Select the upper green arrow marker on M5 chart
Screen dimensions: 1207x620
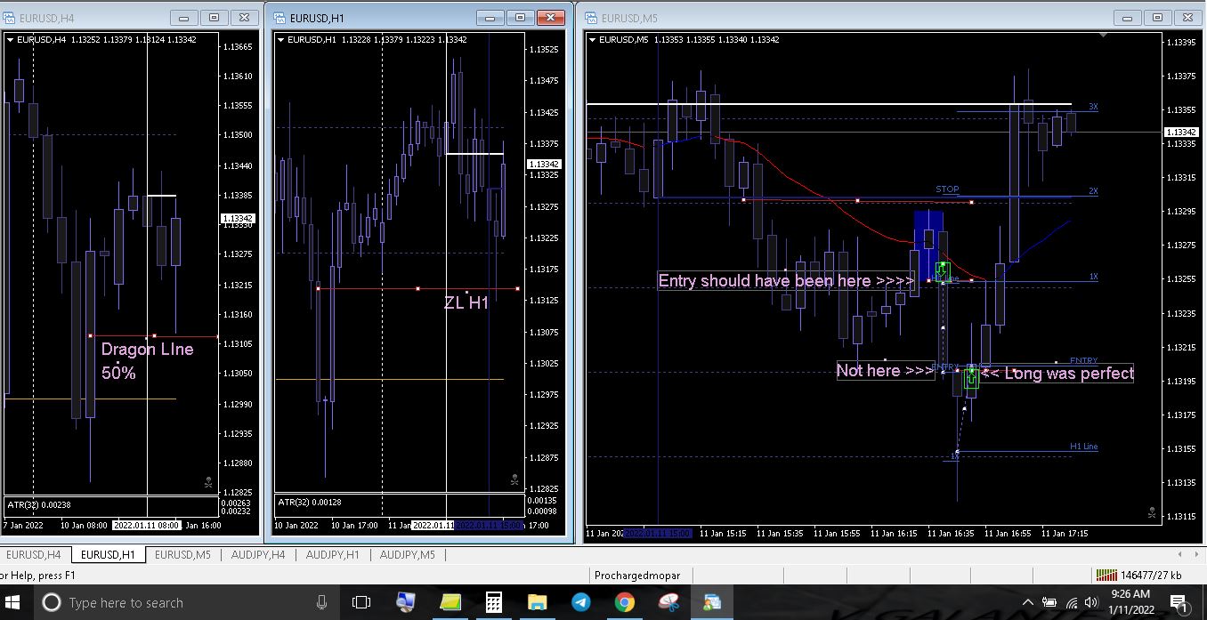(943, 270)
